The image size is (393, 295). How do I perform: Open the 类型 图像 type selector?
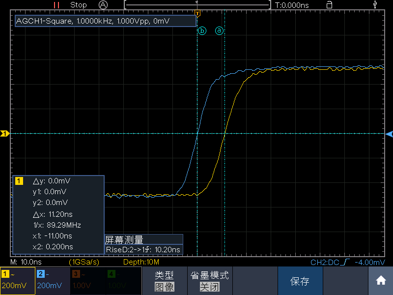click(x=165, y=281)
